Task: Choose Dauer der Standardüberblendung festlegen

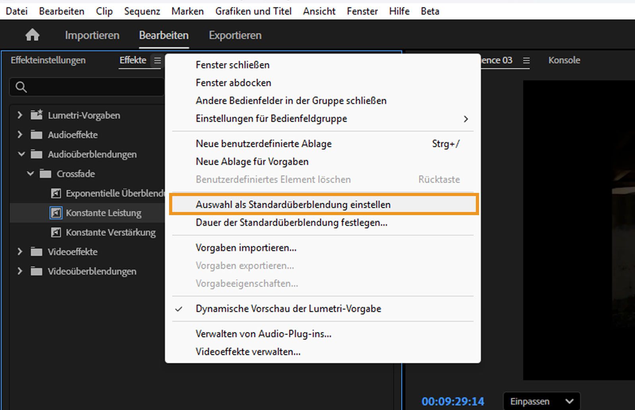Action: [x=323, y=223]
